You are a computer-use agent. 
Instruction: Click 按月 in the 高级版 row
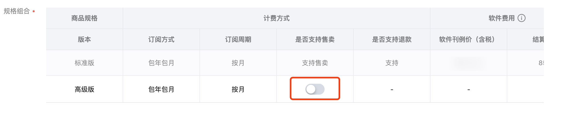click(238, 89)
